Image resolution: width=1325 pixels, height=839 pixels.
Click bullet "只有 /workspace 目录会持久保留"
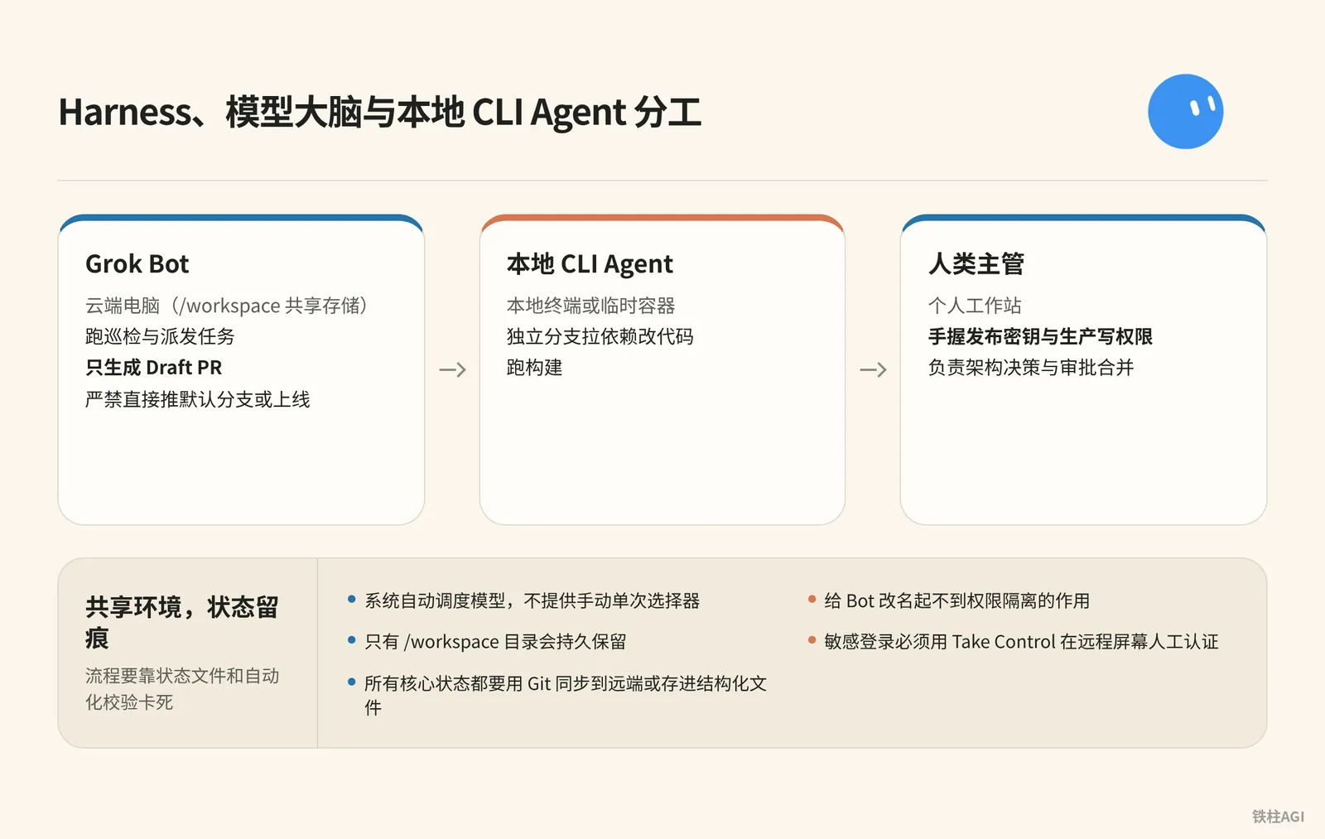pyautogui.click(x=495, y=642)
